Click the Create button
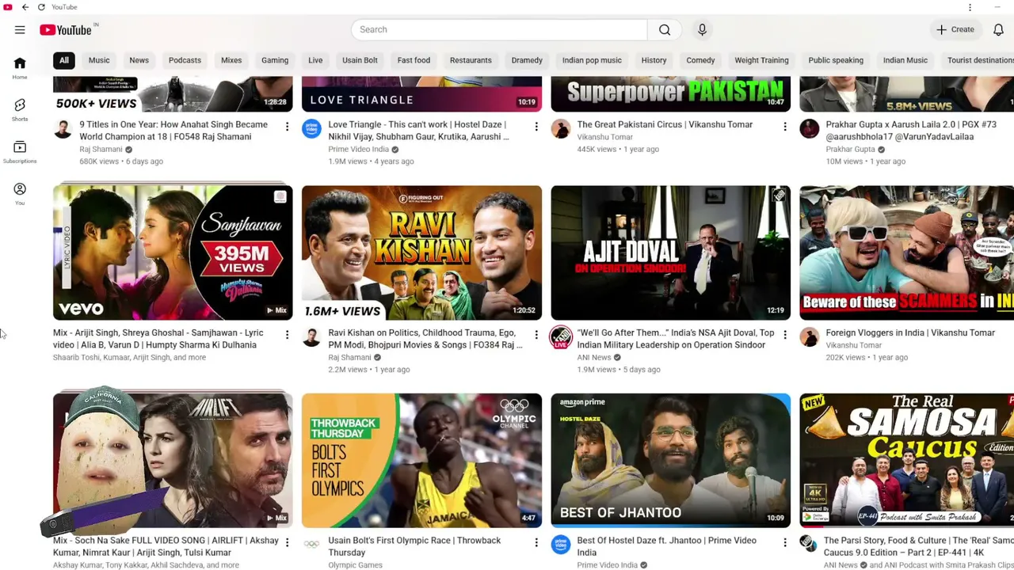The image size is (1014, 570). pyautogui.click(x=955, y=29)
